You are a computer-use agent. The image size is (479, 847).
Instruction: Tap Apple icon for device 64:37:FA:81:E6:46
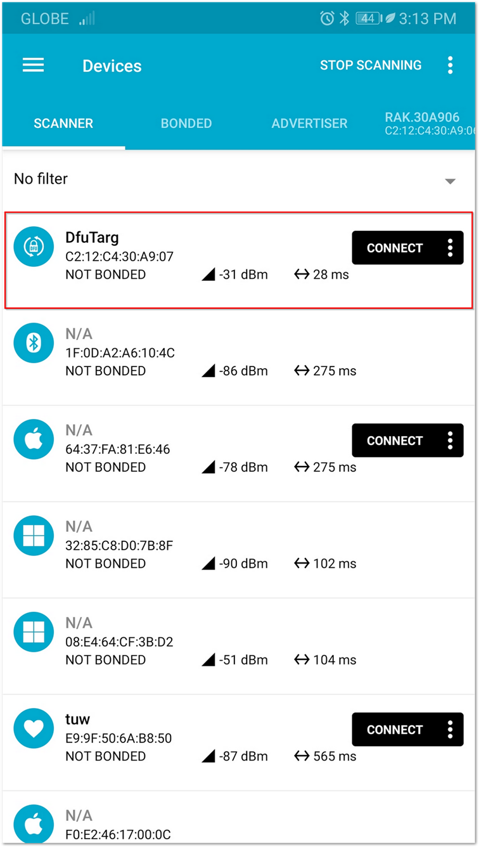click(34, 440)
